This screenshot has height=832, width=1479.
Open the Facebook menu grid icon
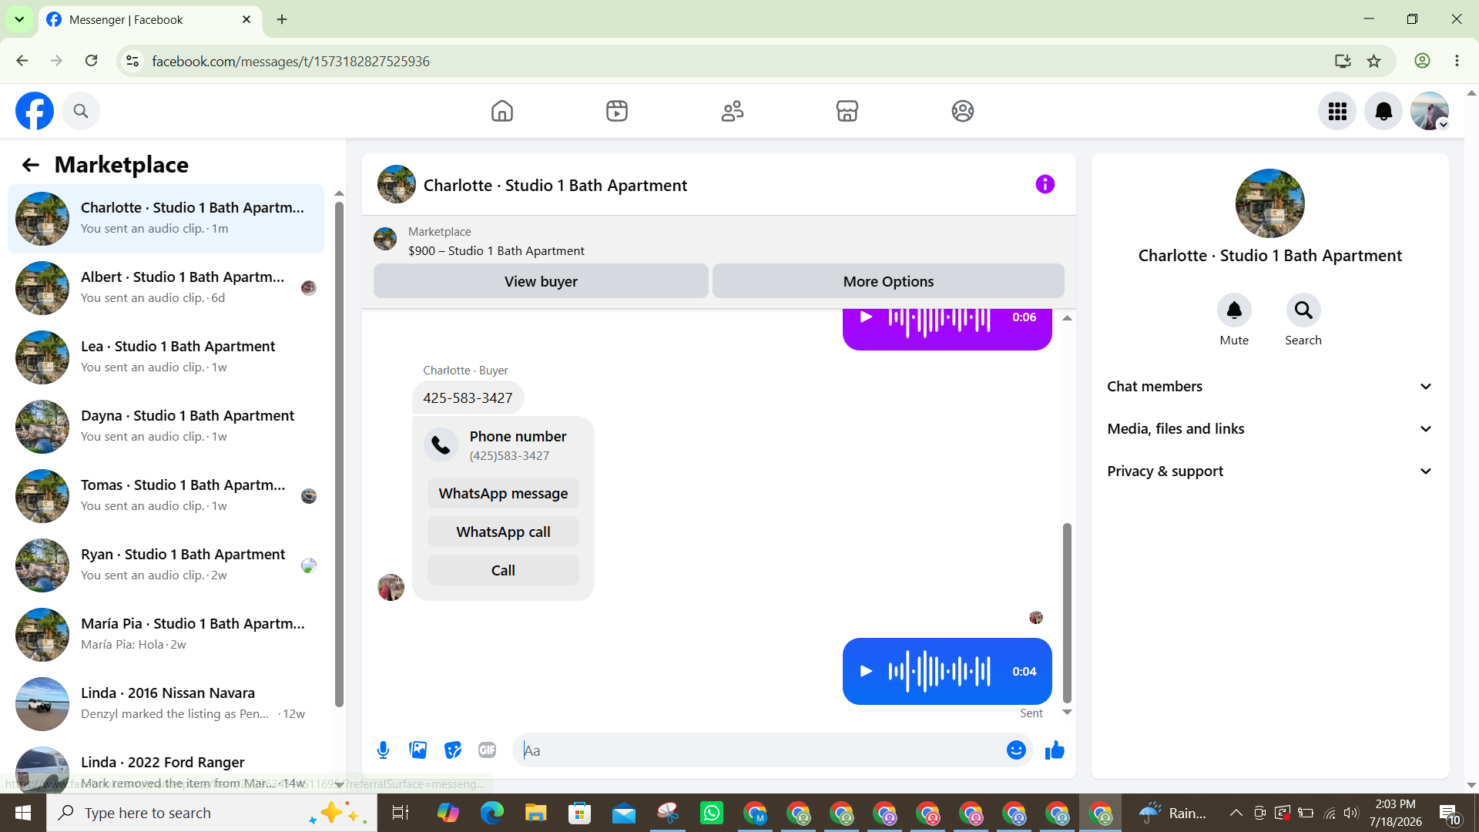[x=1337, y=111]
